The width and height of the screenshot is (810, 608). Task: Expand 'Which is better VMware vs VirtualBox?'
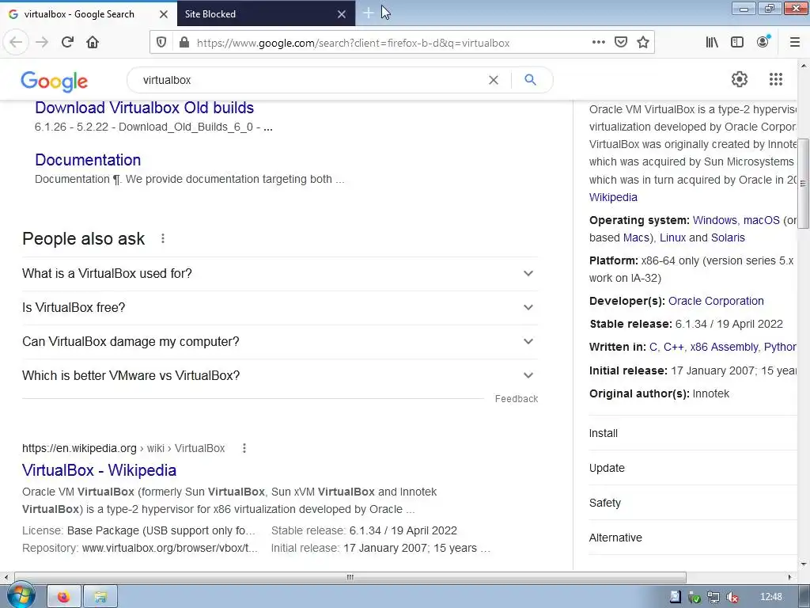click(x=280, y=376)
